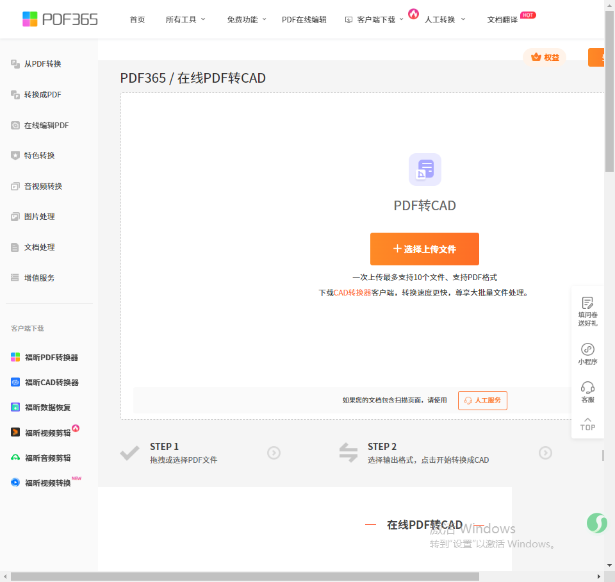Open the 福昕音频剪辑 download link
The width and height of the screenshot is (615, 582).
[x=48, y=458]
